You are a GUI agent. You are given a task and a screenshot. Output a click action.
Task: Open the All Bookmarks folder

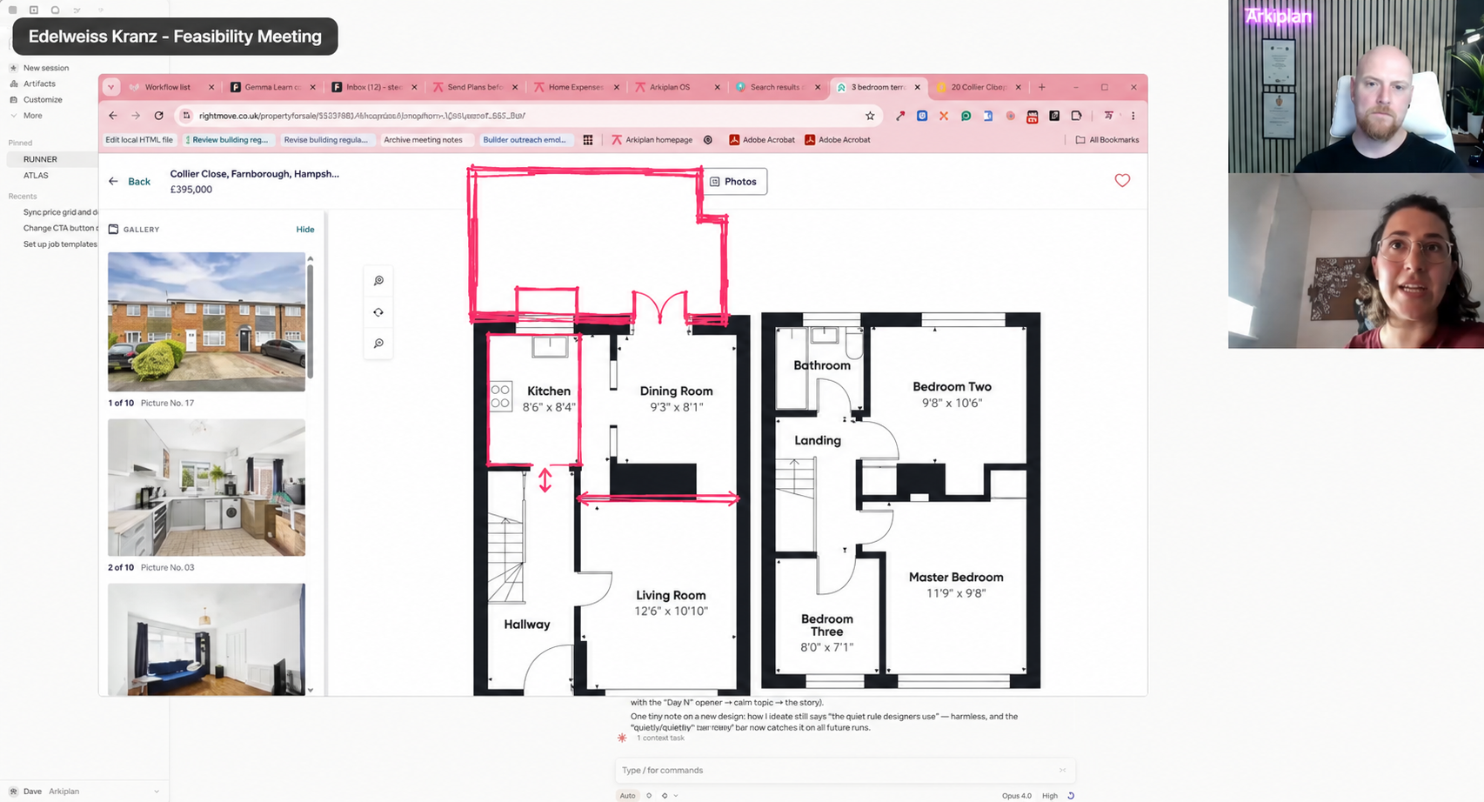(x=1107, y=139)
